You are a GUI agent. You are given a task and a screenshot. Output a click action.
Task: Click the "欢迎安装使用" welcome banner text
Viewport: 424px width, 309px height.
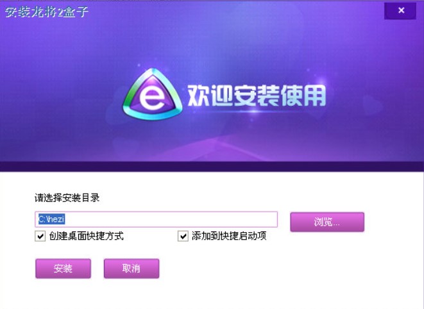pos(257,96)
